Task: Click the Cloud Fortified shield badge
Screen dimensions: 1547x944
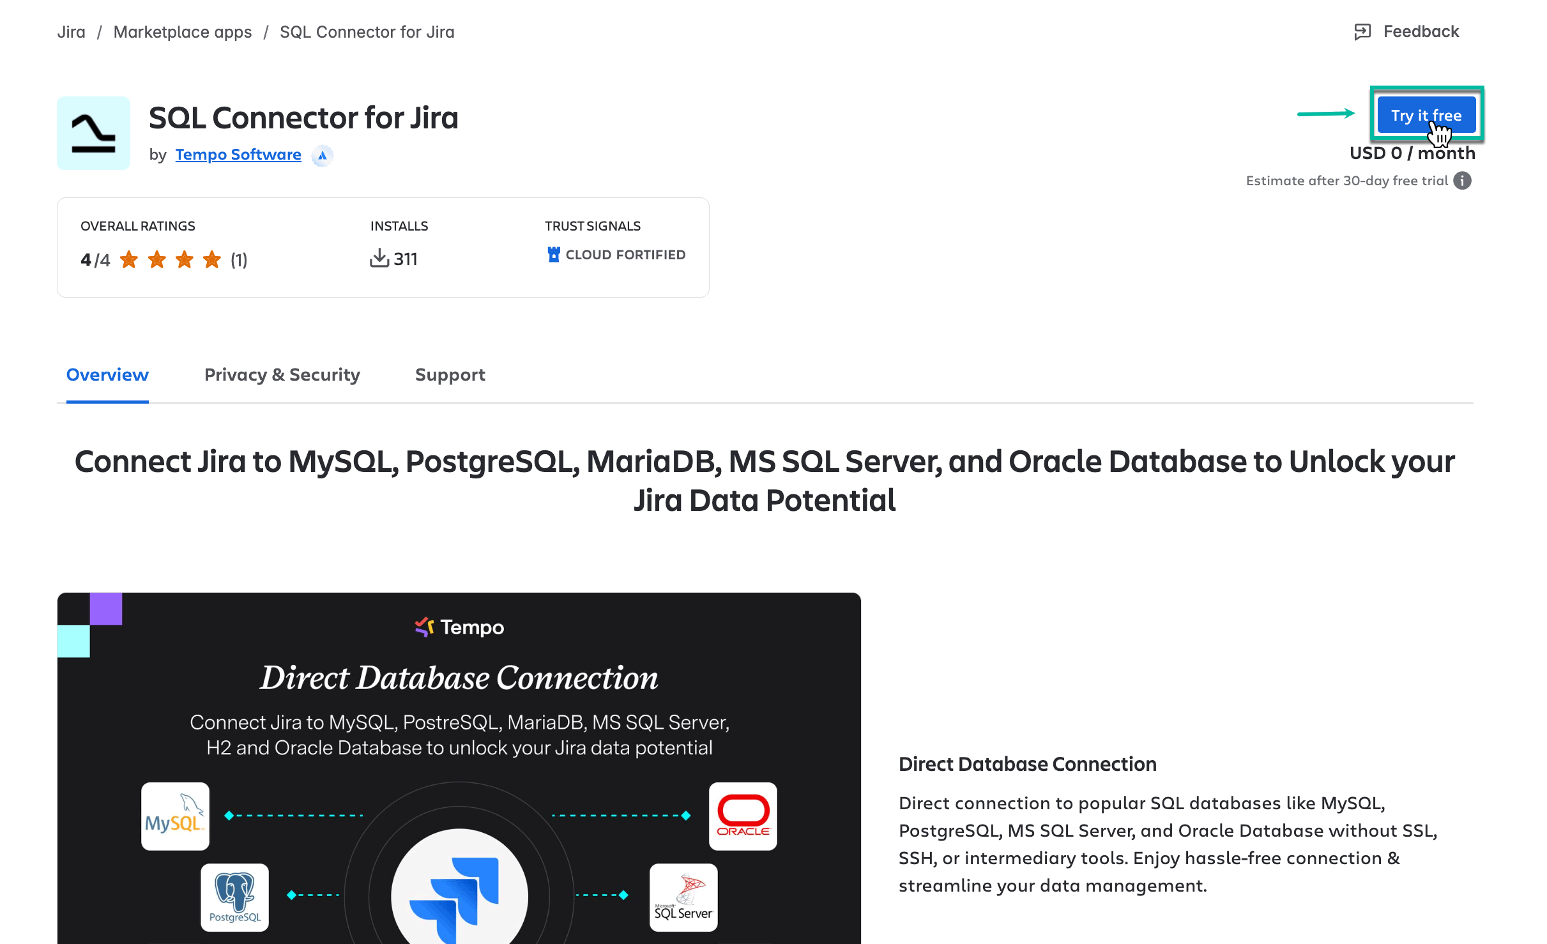Action: pos(553,254)
